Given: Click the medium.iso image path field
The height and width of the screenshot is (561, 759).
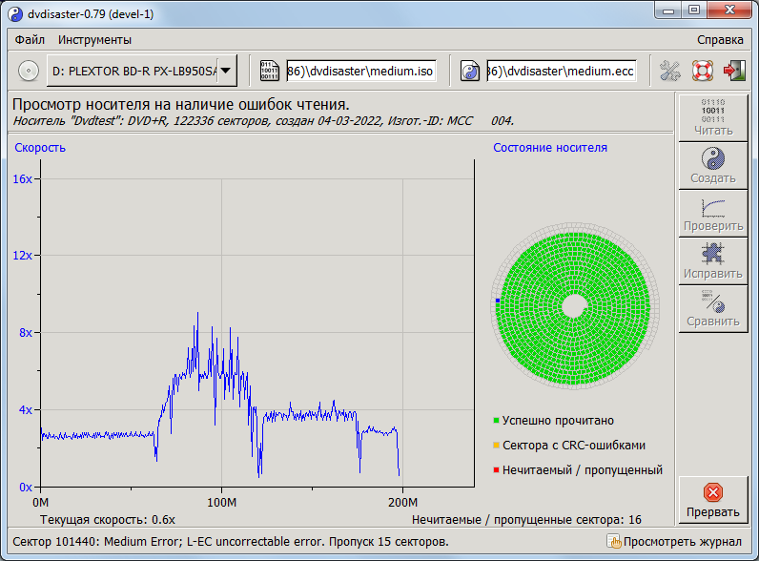Looking at the screenshot, I should [x=360, y=71].
